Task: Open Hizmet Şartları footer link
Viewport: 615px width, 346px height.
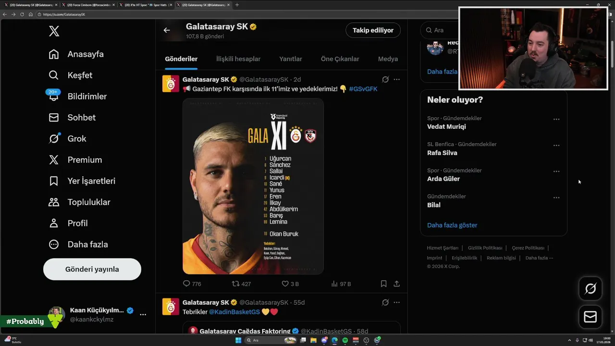Action: [x=443, y=248]
